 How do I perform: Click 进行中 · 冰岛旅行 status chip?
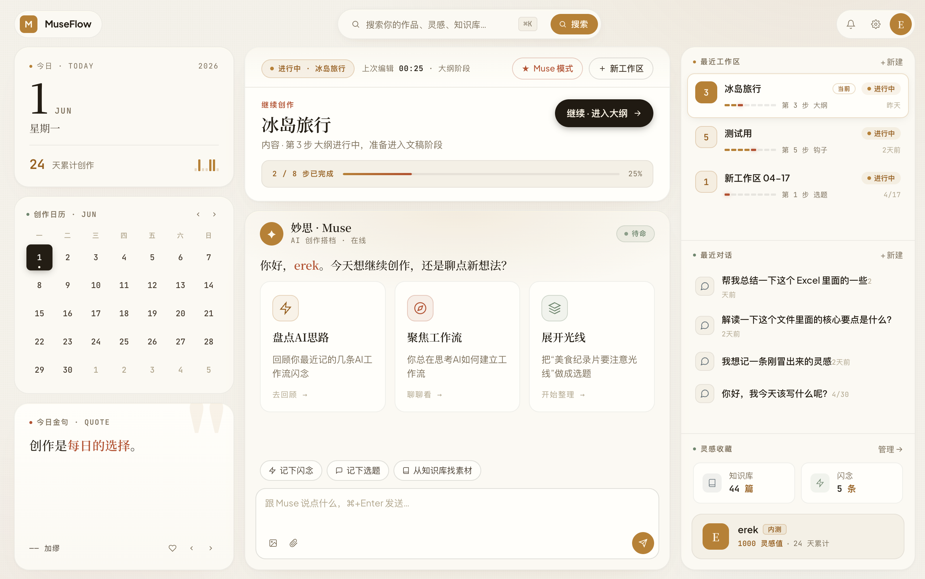[308, 69]
